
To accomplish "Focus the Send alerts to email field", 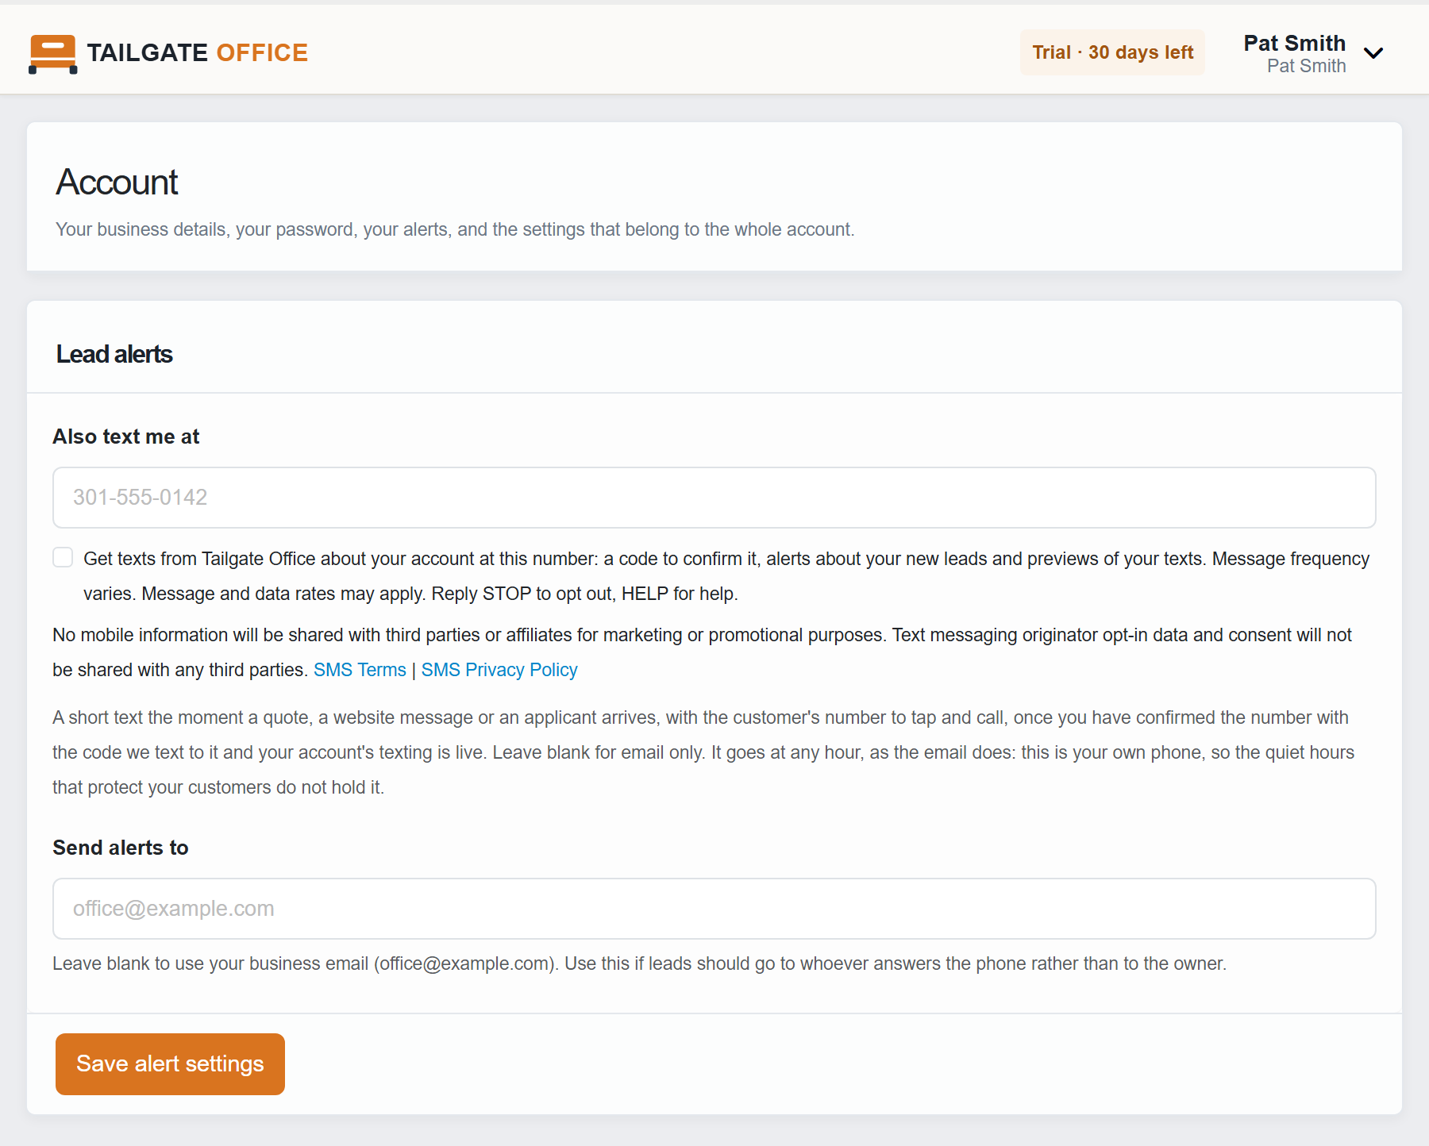I will coord(714,909).
